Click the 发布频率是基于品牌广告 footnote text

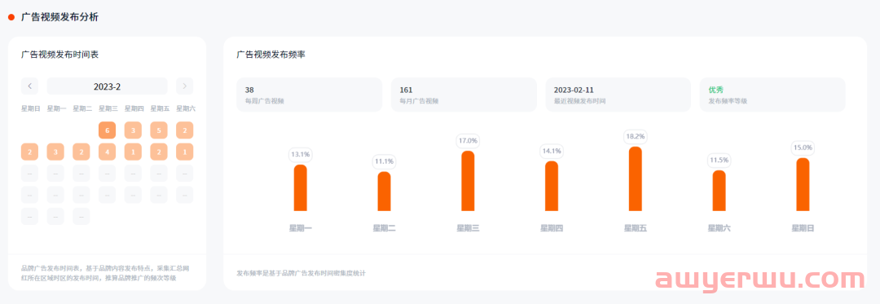301,273
